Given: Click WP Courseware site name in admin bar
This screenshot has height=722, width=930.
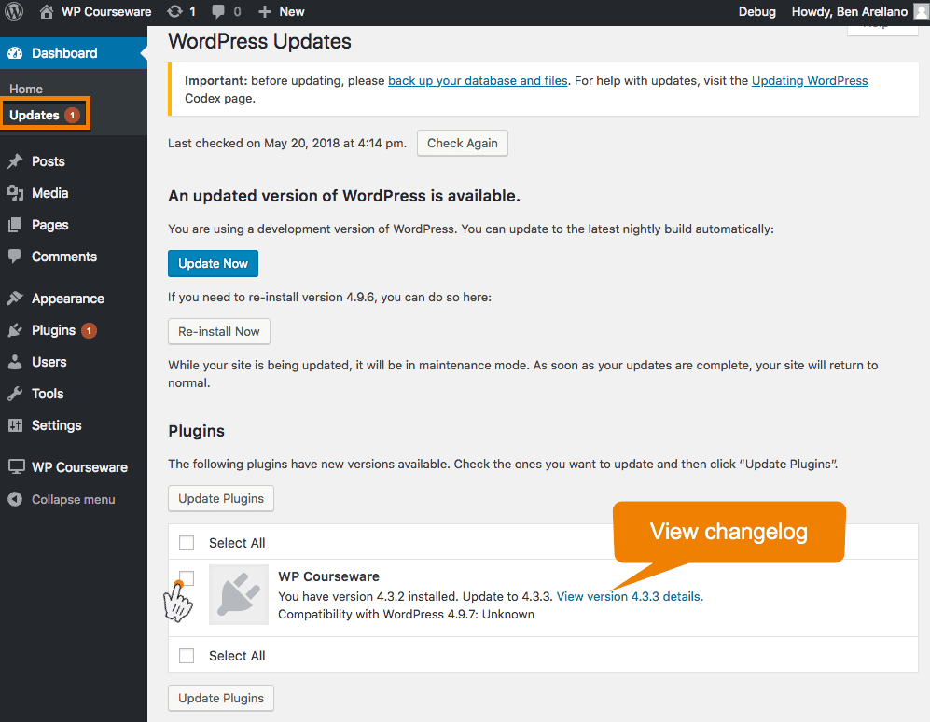Looking at the screenshot, I should coord(106,11).
